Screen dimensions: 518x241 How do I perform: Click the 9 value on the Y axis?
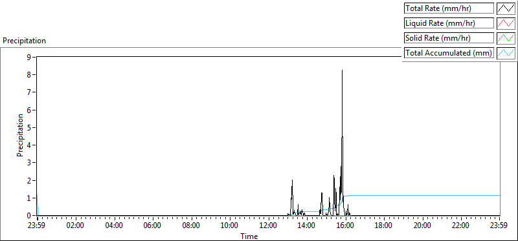click(29, 57)
